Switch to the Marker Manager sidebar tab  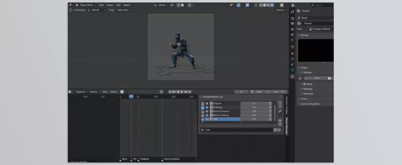pyautogui.click(x=286, y=126)
